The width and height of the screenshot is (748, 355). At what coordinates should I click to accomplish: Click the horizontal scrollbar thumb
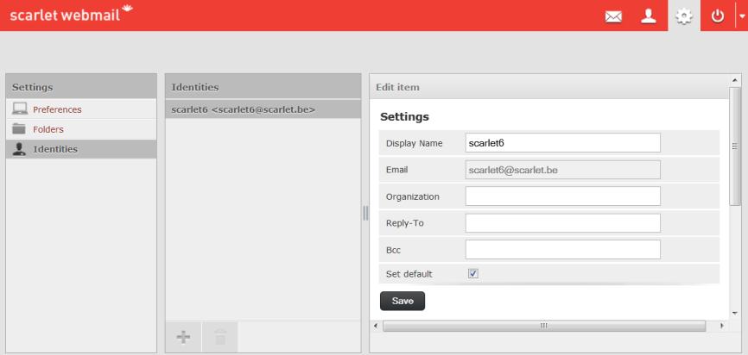544,326
